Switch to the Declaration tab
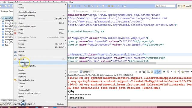Screen dimensions: 192x108 [73, 72]
